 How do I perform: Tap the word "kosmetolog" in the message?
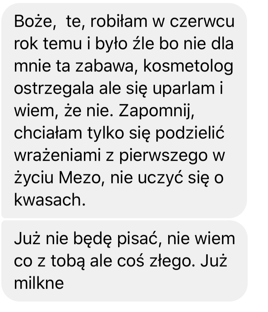(x=188, y=66)
